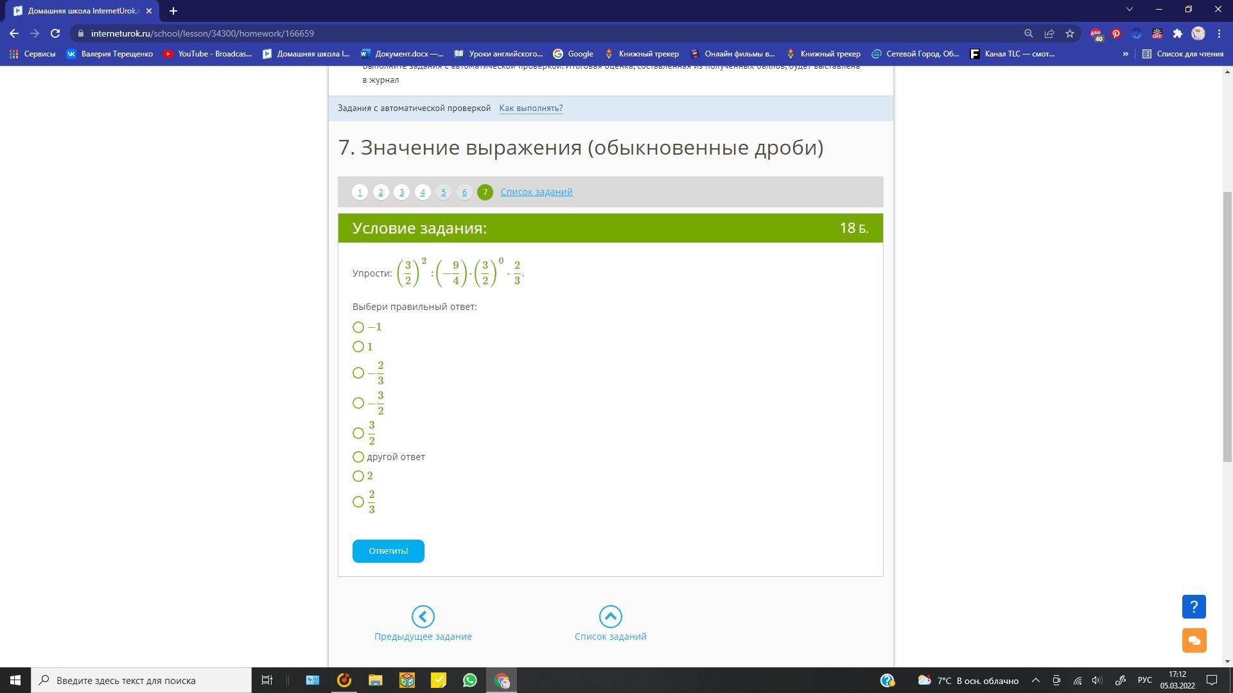
Task: Reload the page in browser toolbar
Action: click(55, 33)
